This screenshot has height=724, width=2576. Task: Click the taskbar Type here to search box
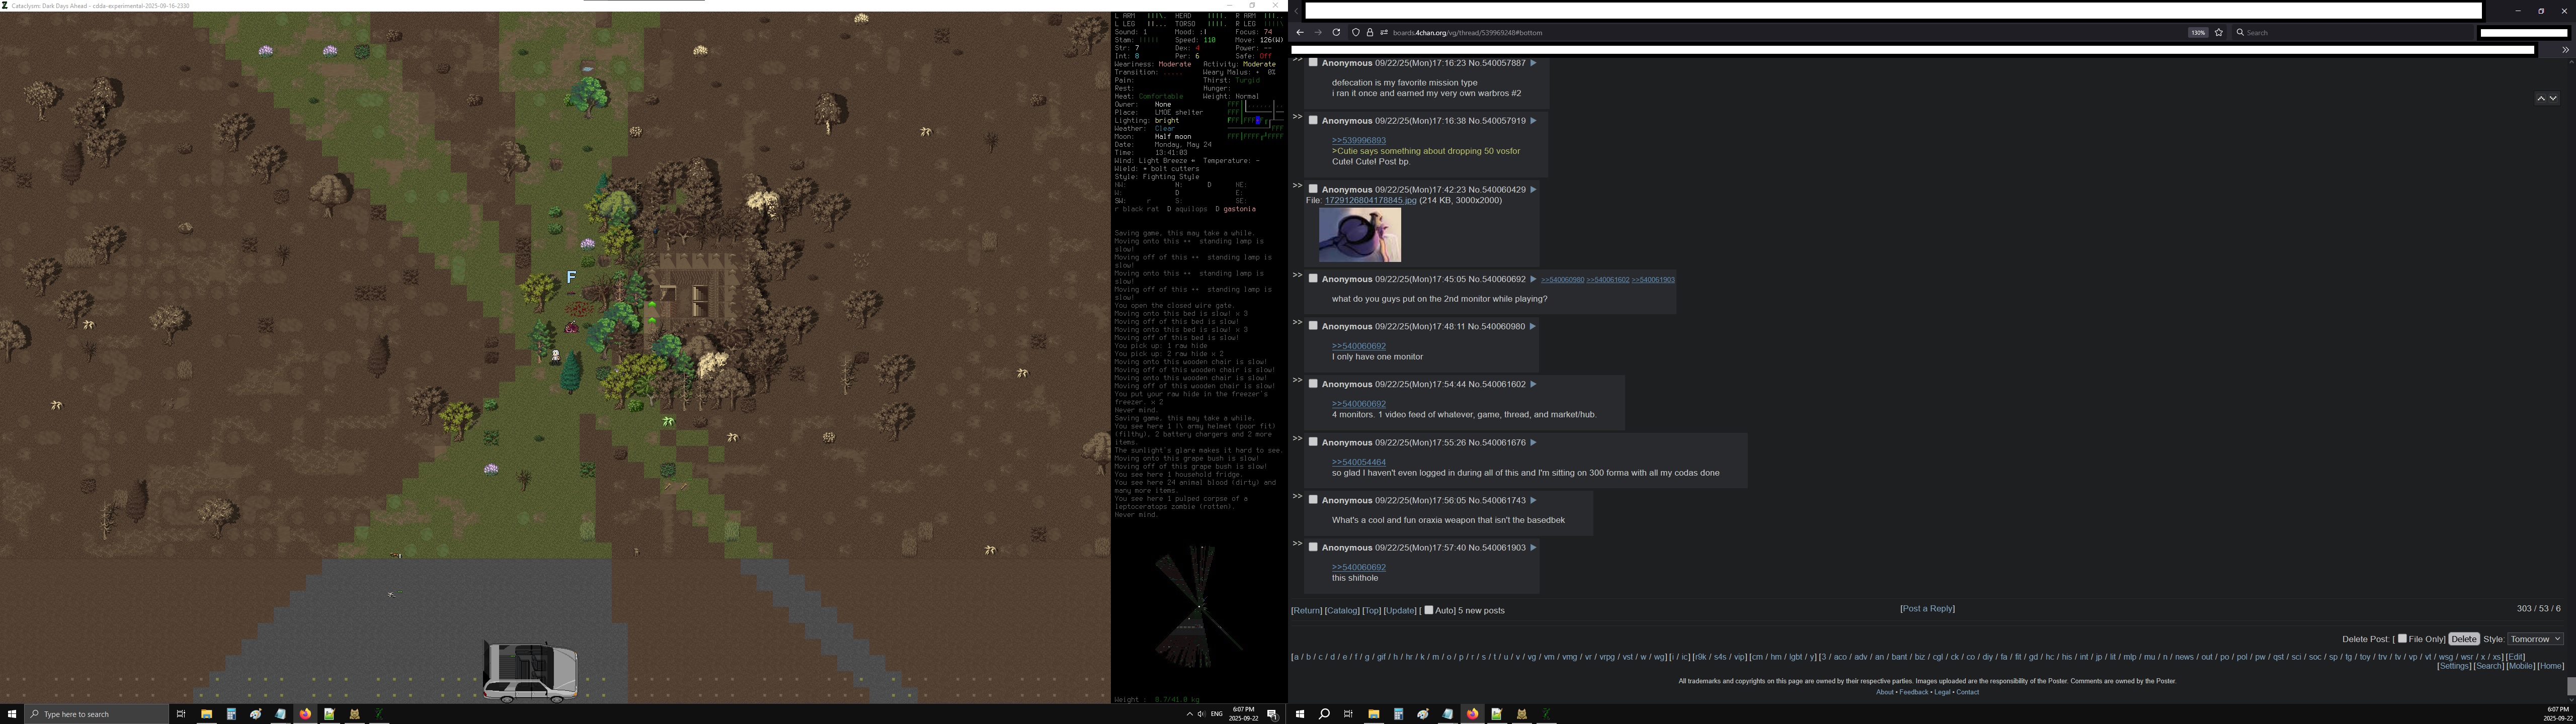coord(97,714)
